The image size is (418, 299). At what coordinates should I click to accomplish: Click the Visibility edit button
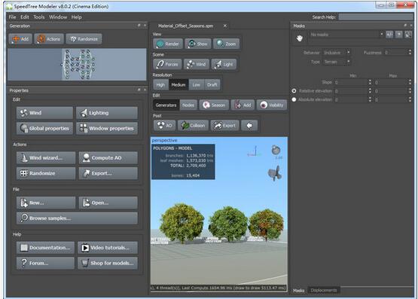coord(272,105)
